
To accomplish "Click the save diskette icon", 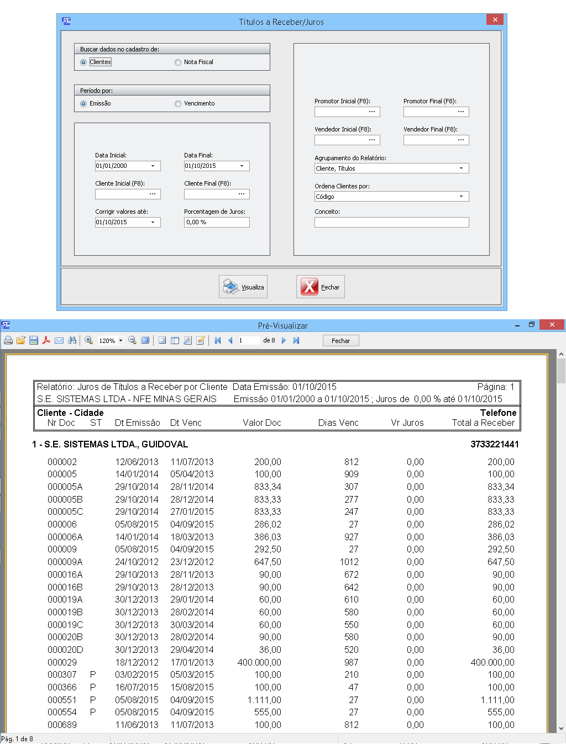I will point(34,341).
